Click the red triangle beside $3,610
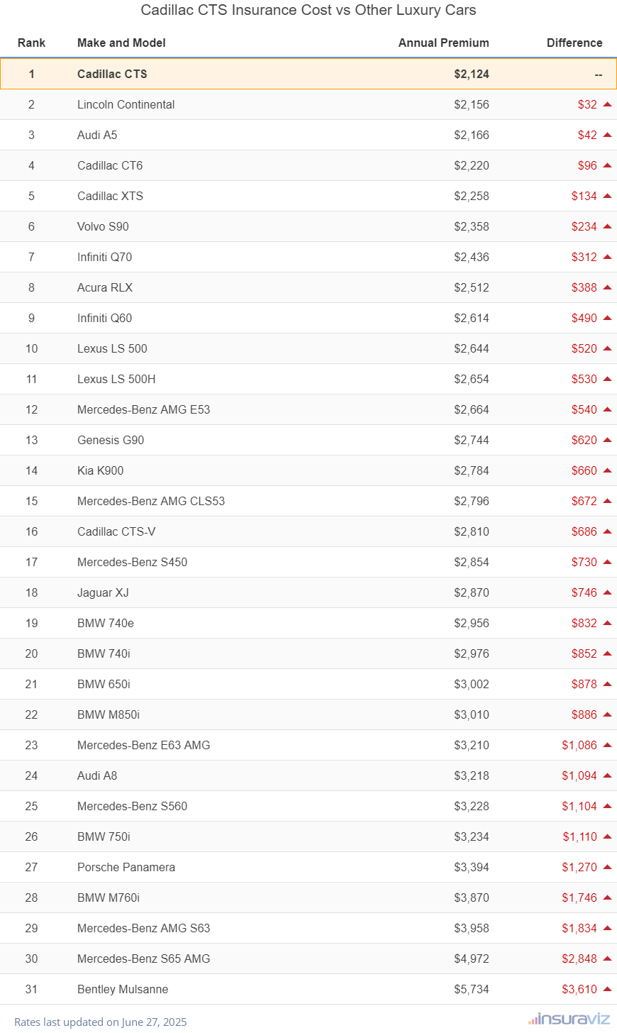The width and height of the screenshot is (617, 1033). click(x=607, y=989)
